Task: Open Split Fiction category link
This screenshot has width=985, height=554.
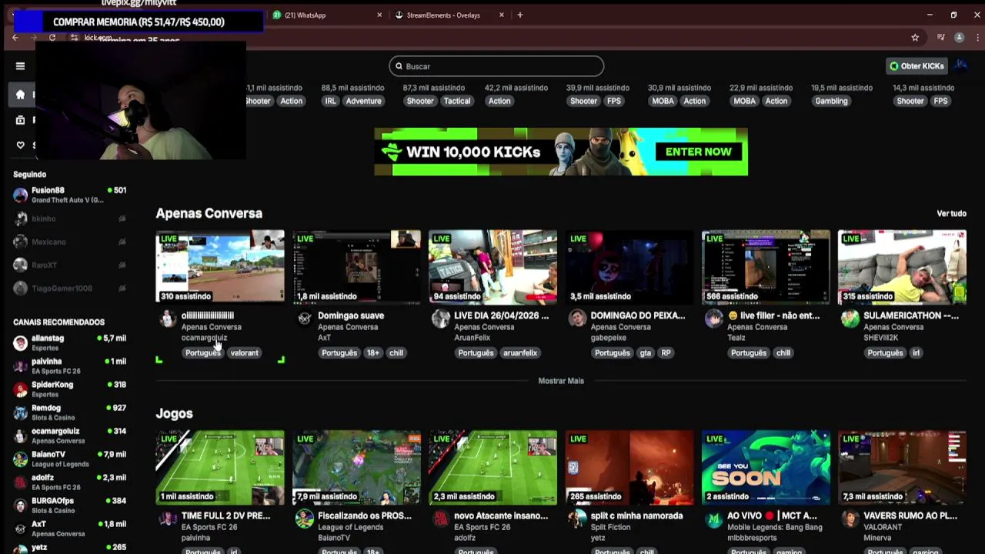Action: [610, 527]
